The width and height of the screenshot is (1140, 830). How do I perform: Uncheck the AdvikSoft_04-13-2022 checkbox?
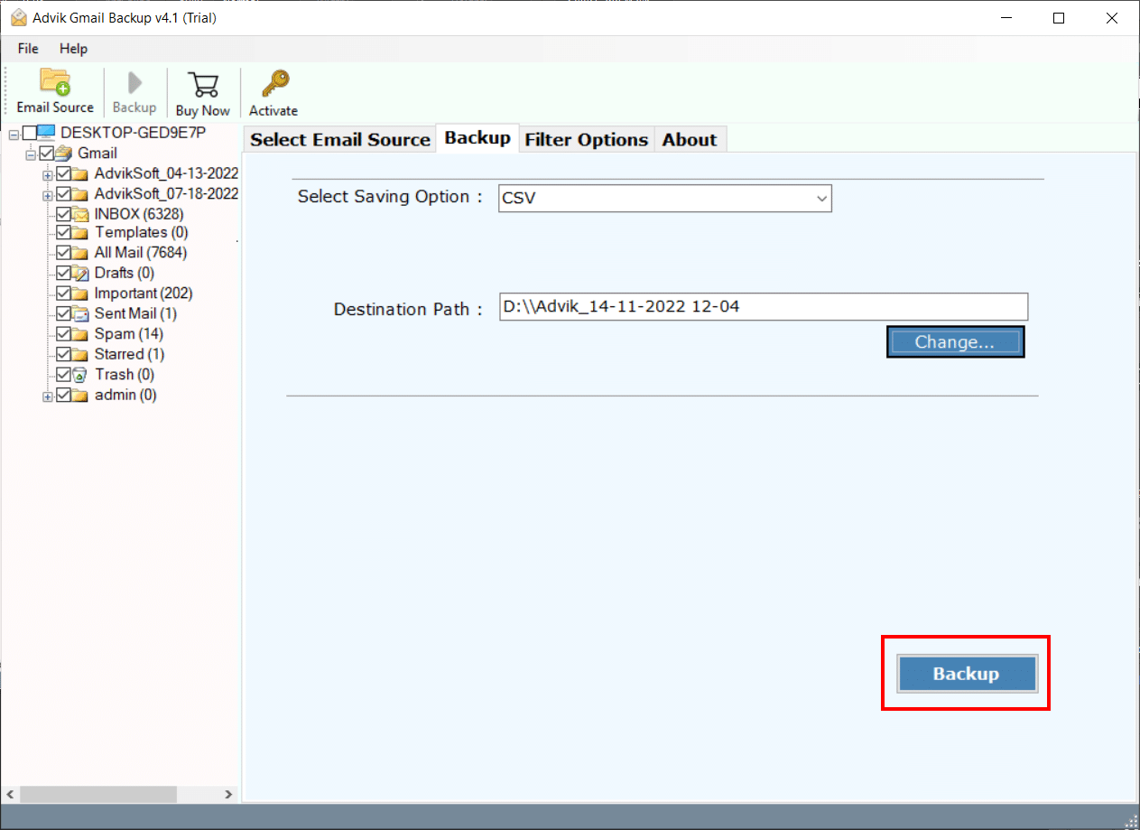tap(64, 173)
